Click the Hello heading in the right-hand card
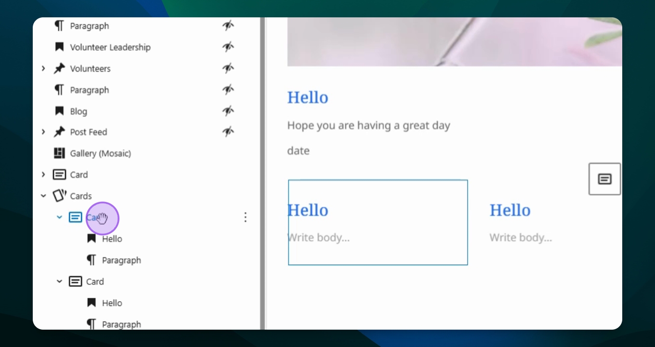 pos(510,210)
